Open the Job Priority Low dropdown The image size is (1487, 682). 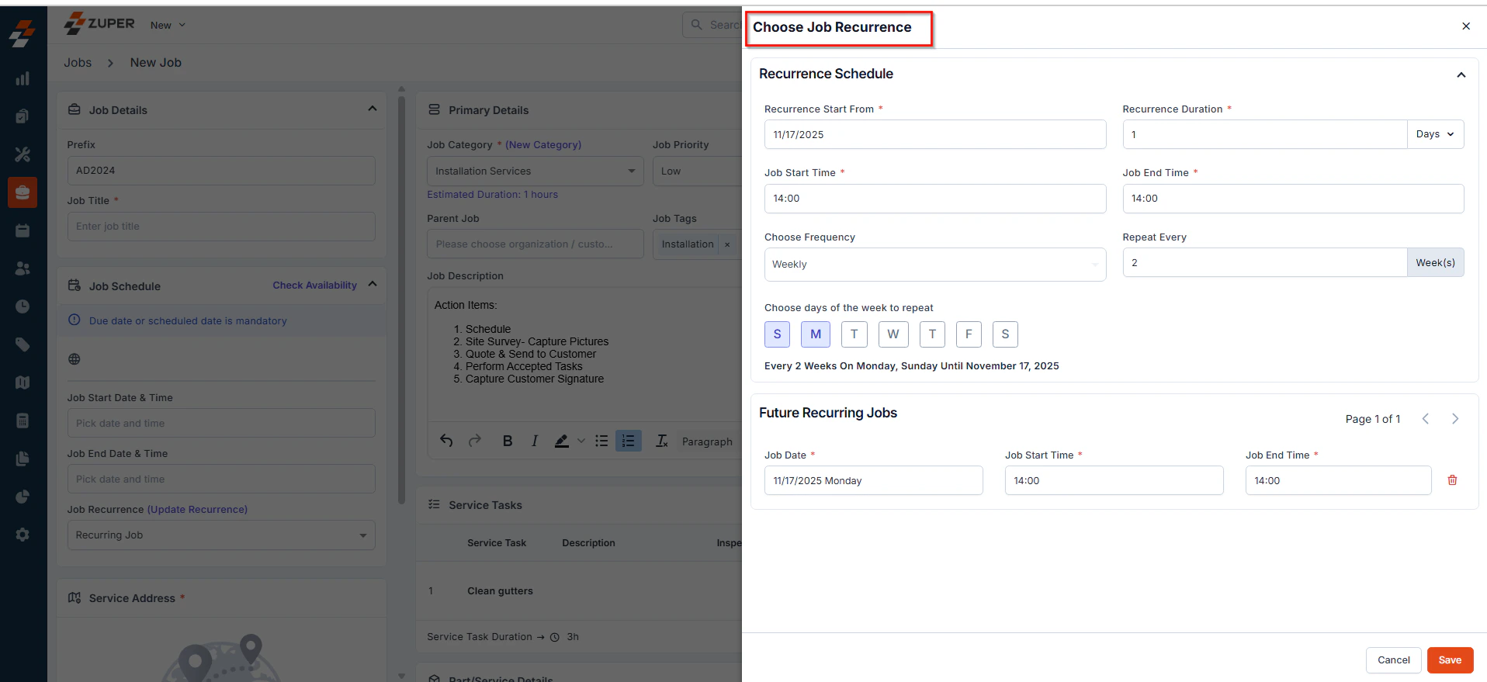[697, 171]
